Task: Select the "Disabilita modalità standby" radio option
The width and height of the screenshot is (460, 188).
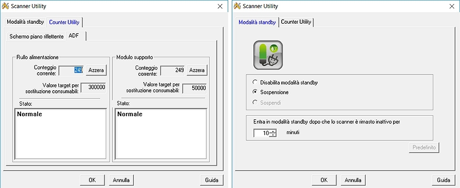Action: pyautogui.click(x=256, y=83)
